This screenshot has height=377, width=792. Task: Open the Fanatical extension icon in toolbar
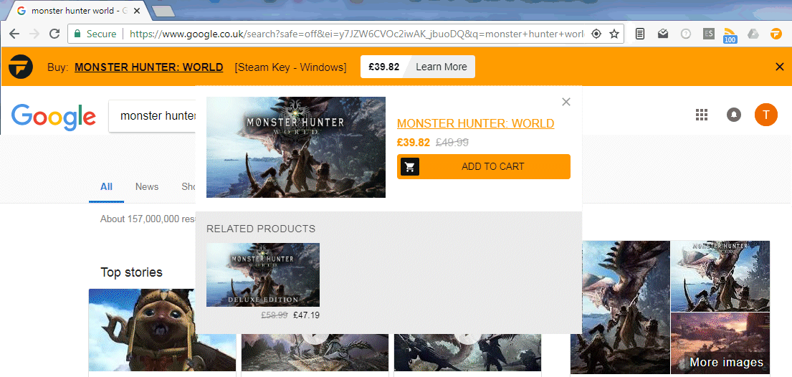tap(776, 34)
